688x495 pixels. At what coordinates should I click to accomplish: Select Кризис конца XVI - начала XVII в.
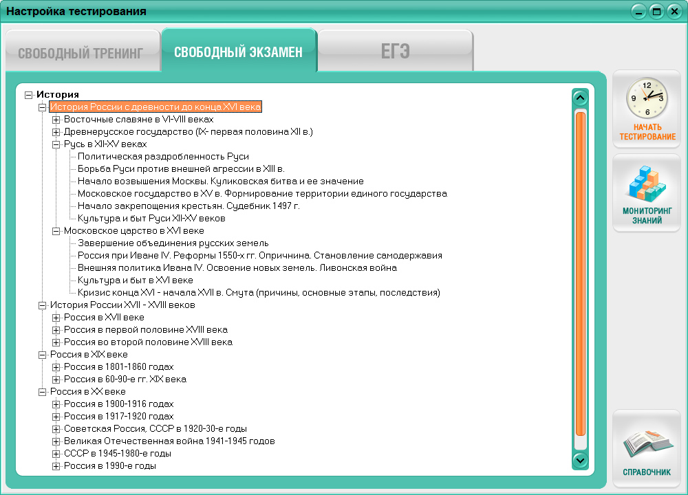[259, 292]
